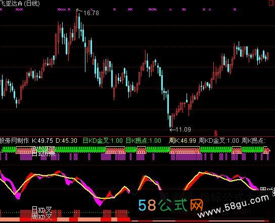
Task: Click the green 日K拐点:1.00 readout
Action: pos(144,141)
